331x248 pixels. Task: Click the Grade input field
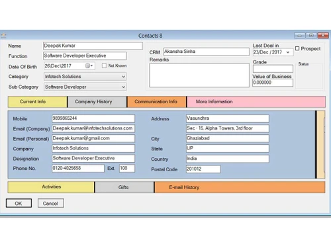point(273,69)
